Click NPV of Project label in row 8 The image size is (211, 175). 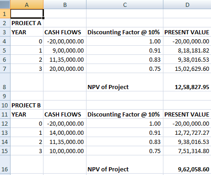click(x=124, y=82)
